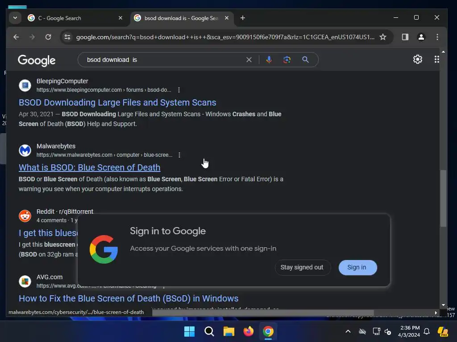
Task: Bookmark this page with star icon
Action: tap(382, 37)
